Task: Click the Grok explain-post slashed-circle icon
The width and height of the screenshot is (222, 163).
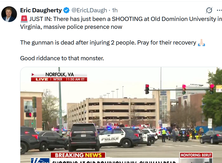Action: [209, 10]
